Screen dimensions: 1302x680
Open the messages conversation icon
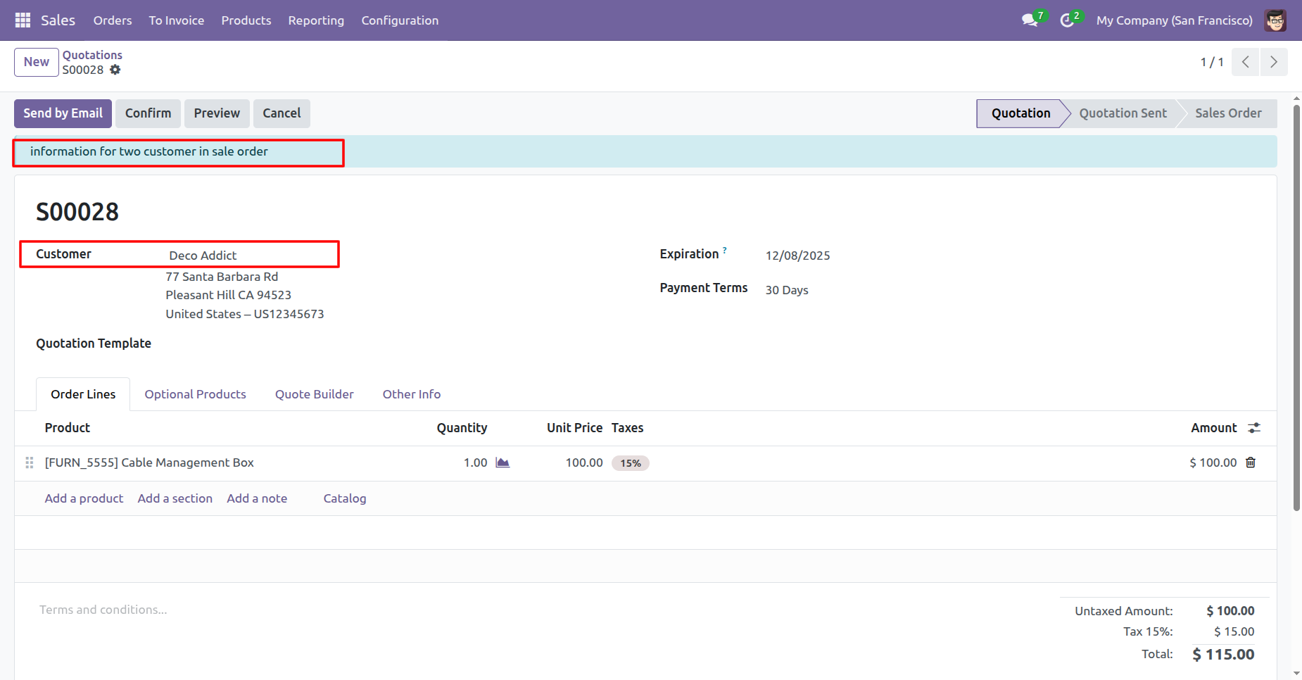coord(1030,20)
